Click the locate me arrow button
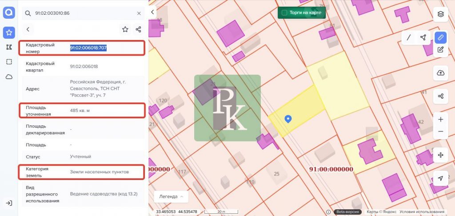 [440, 178]
